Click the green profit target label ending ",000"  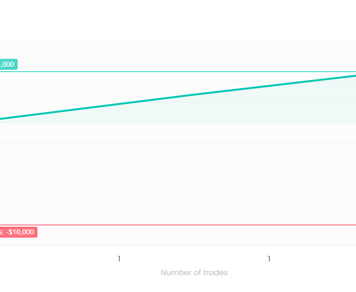pyautogui.click(x=9, y=64)
